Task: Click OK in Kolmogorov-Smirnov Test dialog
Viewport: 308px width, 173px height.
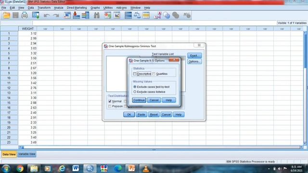Action: pyautogui.click(x=129, y=114)
